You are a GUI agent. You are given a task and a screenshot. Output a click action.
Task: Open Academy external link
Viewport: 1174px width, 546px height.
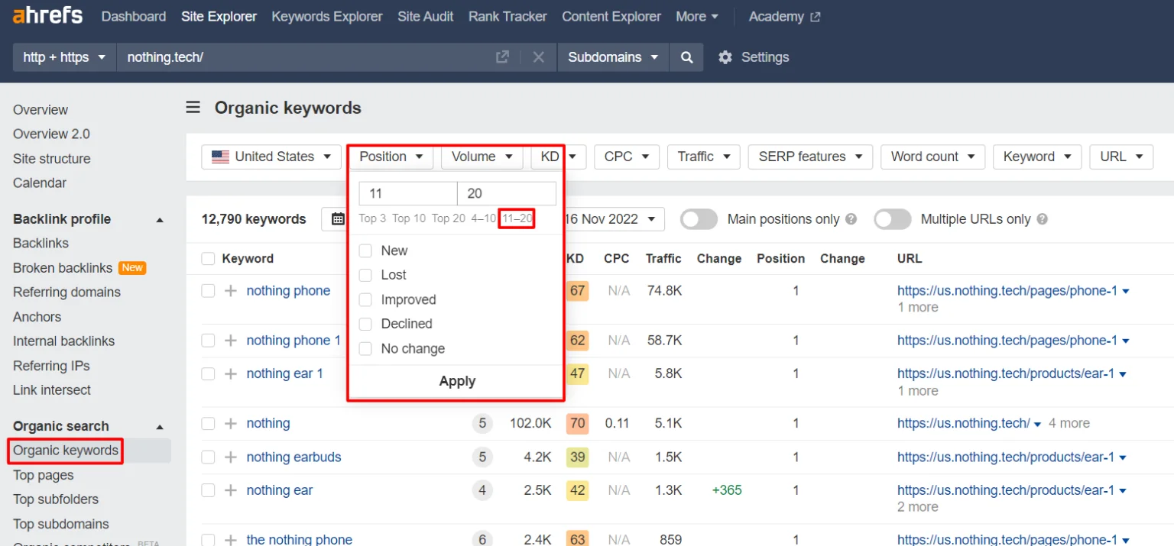click(784, 16)
